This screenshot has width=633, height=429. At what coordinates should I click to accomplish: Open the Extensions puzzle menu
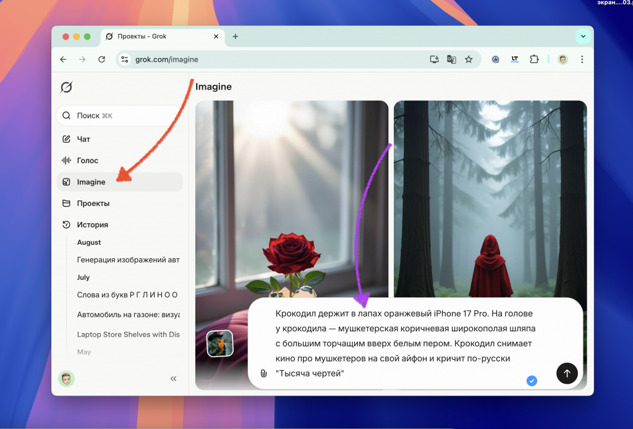(534, 60)
